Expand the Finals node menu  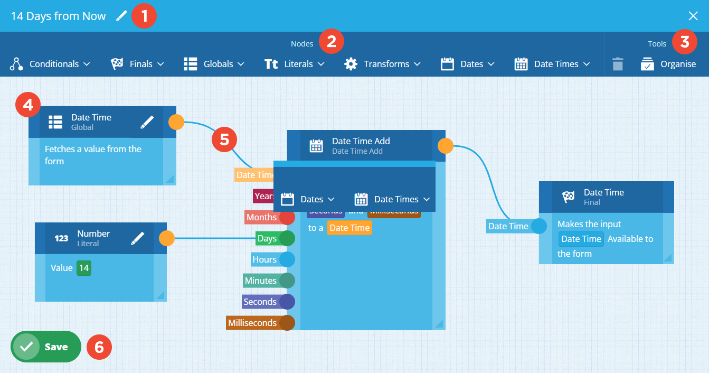[x=137, y=64]
